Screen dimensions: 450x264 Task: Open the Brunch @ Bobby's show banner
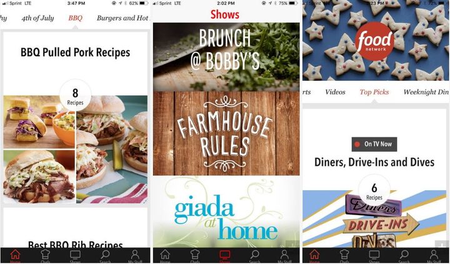pos(226,57)
